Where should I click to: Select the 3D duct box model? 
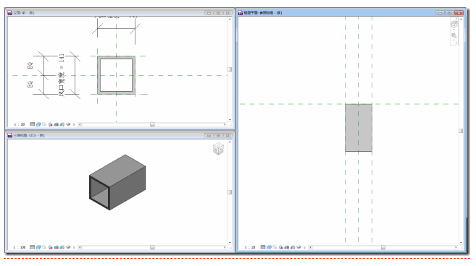click(117, 182)
